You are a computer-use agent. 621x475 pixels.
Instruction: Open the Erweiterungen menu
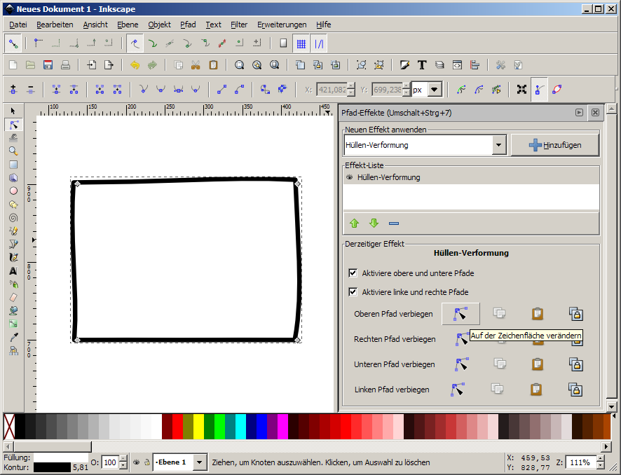coord(282,25)
